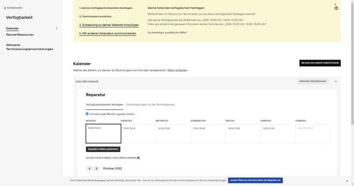Open step 2 Terminarten erstellen
This screenshot has height=186, width=354.
pos(95,17)
